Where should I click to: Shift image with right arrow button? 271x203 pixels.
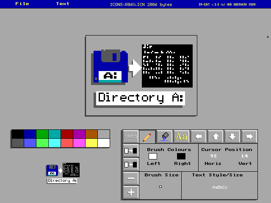[x=249, y=137]
